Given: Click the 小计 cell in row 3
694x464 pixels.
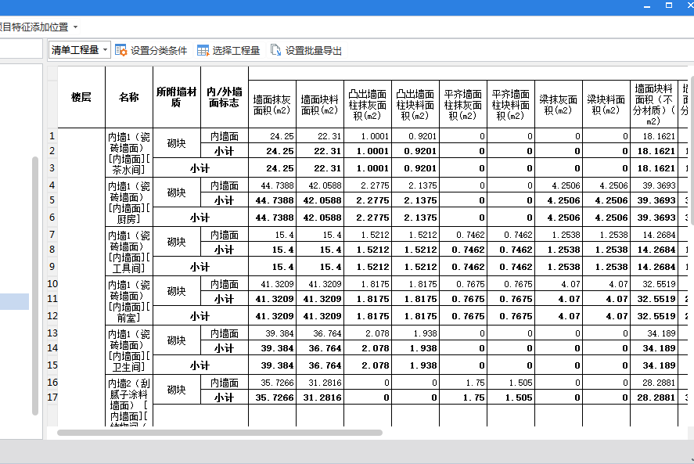Looking at the screenshot, I should click(x=200, y=168).
